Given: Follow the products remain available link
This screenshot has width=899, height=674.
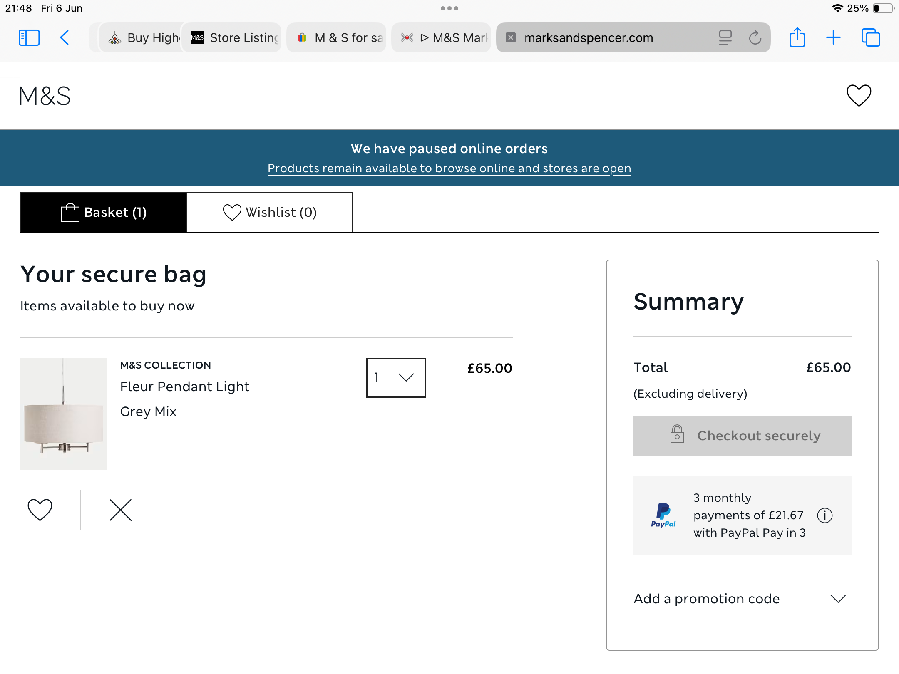Looking at the screenshot, I should coord(449,168).
